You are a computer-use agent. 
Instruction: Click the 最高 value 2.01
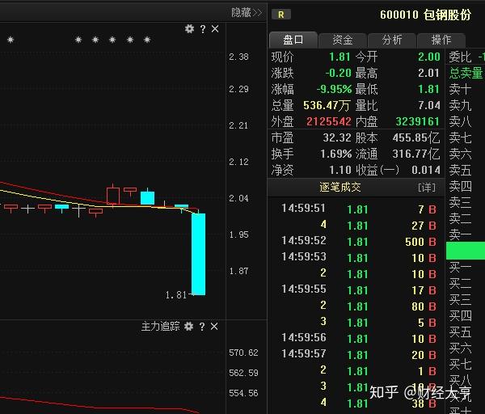click(428, 73)
